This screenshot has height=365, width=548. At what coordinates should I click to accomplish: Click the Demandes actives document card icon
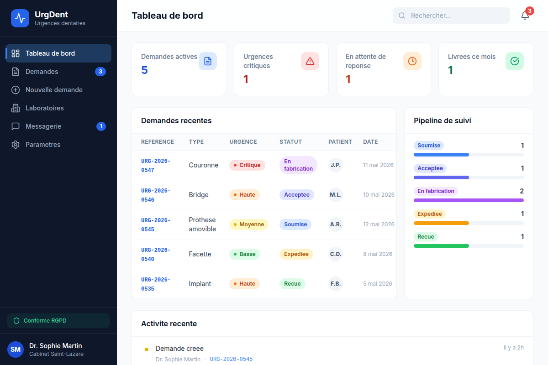[208, 61]
